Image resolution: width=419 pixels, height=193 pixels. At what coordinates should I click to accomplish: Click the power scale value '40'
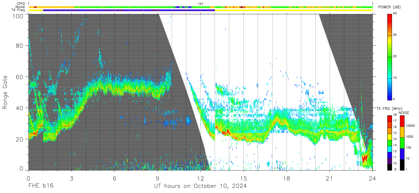point(395,13)
